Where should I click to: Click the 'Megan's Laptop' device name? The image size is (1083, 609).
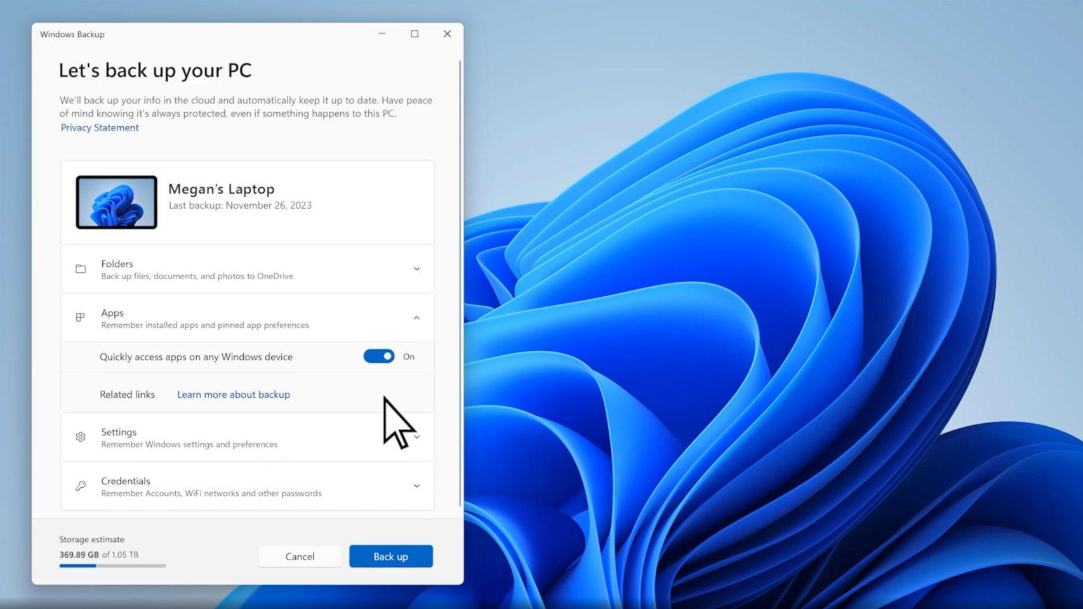coord(222,189)
